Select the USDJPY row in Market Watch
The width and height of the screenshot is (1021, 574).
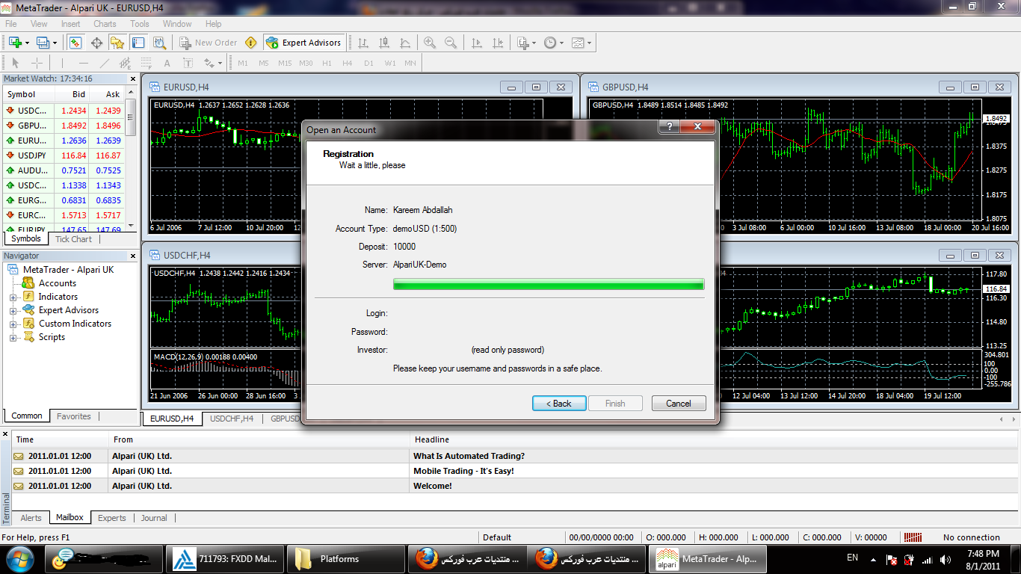64,155
